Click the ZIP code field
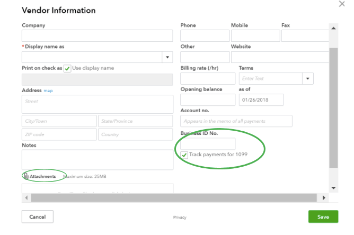This screenshot has width=354, height=235. [x=59, y=134]
